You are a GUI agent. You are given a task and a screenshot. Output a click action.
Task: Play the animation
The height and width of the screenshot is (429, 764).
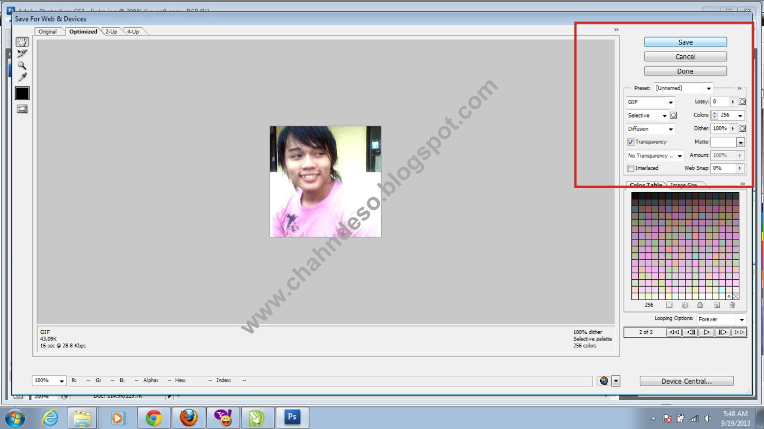707,332
